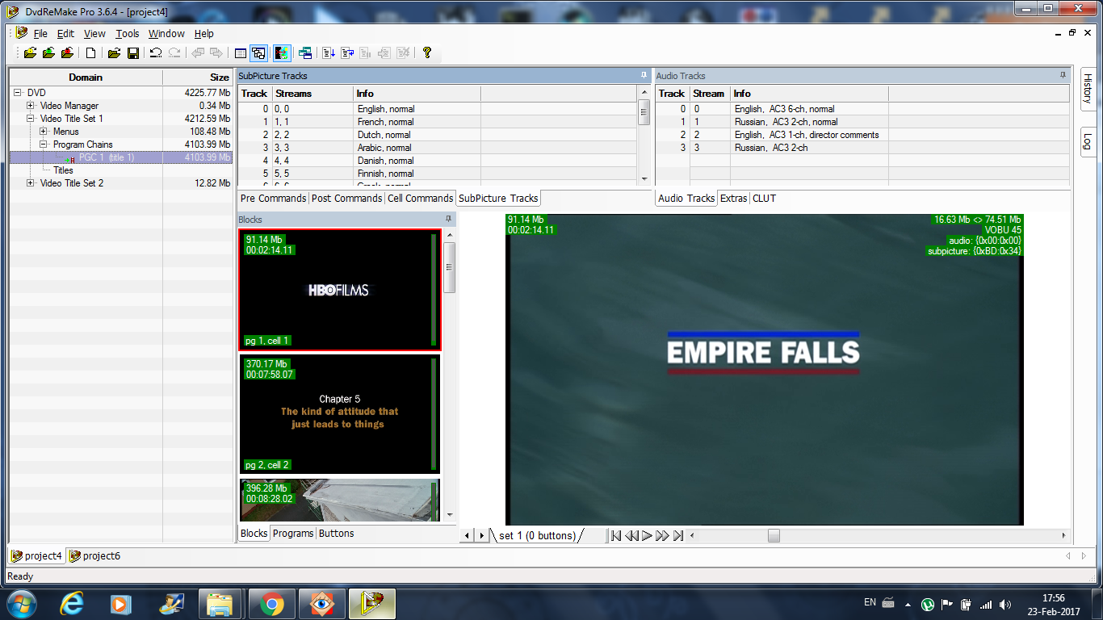Image resolution: width=1103 pixels, height=620 pixels.
Task: Switch to the Extras tab
Action: point(734,198)
